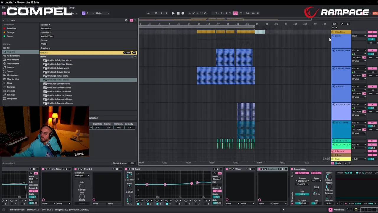Clear the browser search results

[x=127, y=53]
